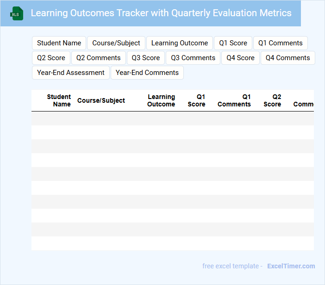Choose the Q1 Score tag

pyautogui.click(x=233, y=43)
